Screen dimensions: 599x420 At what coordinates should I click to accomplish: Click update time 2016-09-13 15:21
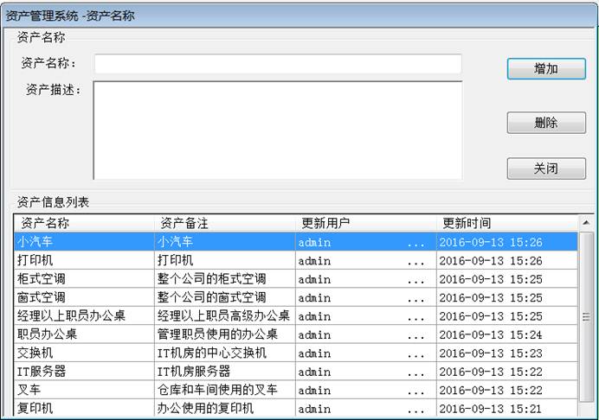[491, 409]
